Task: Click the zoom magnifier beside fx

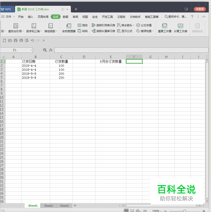Action: coord(45,50)
